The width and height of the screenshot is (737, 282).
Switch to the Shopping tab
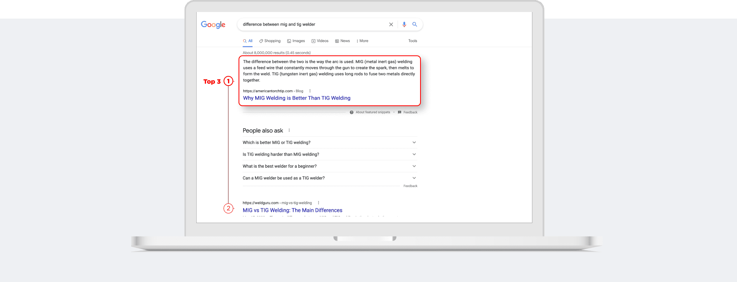270,41
